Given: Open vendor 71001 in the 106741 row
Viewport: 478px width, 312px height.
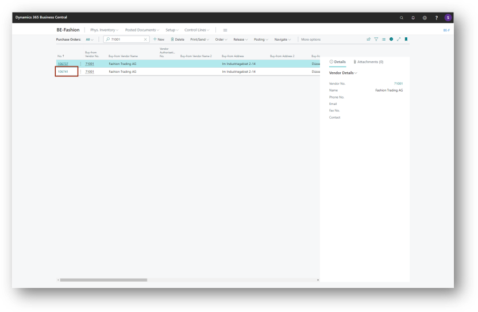Looking at the screenshot, I should pyautogui.click(x=90, y=72).
